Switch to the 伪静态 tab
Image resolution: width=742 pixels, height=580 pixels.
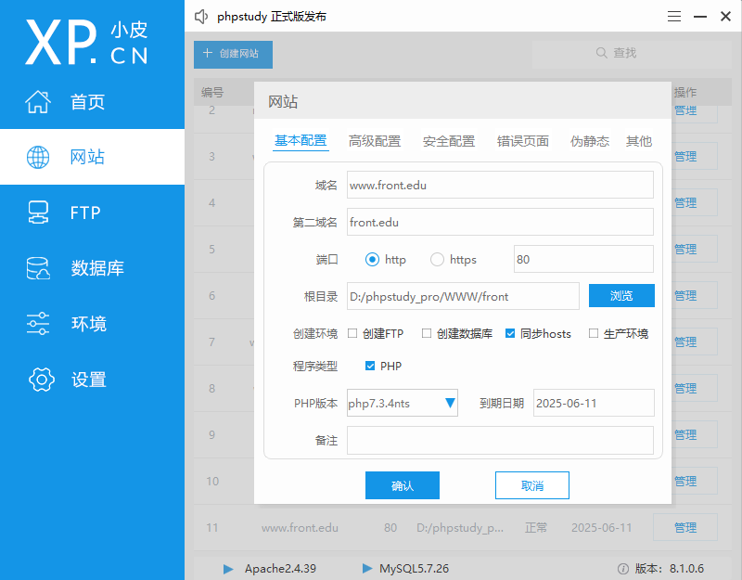590,141
